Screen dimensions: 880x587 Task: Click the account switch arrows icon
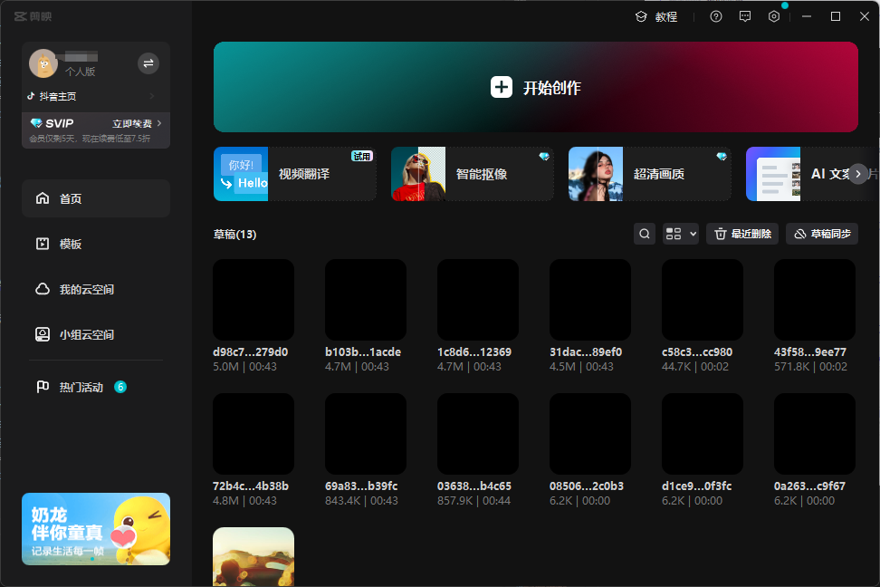pyautogui.click(x=148, y=63)
